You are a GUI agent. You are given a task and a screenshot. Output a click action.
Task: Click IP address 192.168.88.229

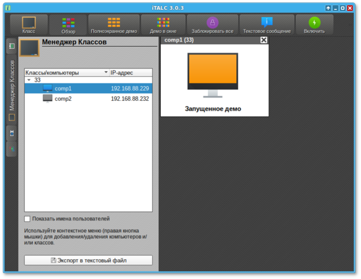pos(130,88)
